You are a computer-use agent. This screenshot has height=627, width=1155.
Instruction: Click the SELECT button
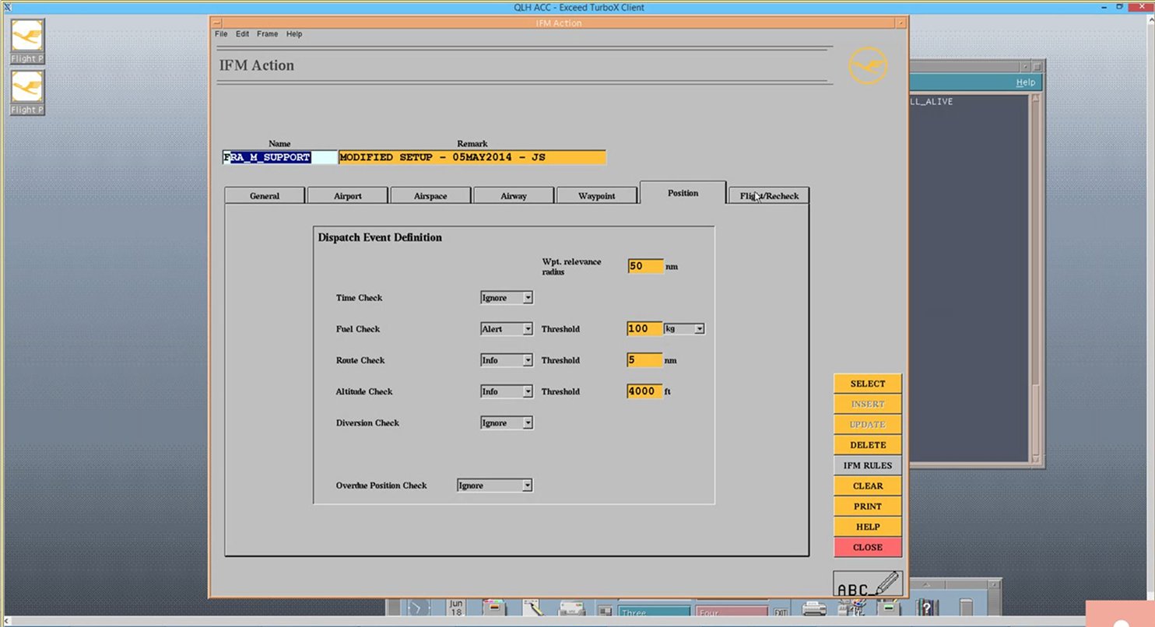tap(868, 384)
